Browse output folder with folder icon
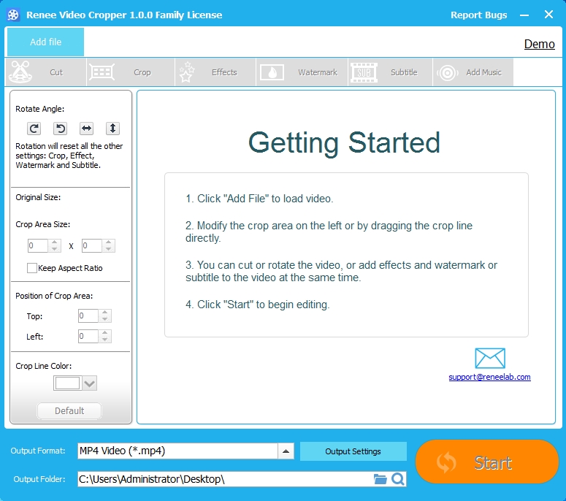The image size is (566, 501). click(x=380, y=479)
